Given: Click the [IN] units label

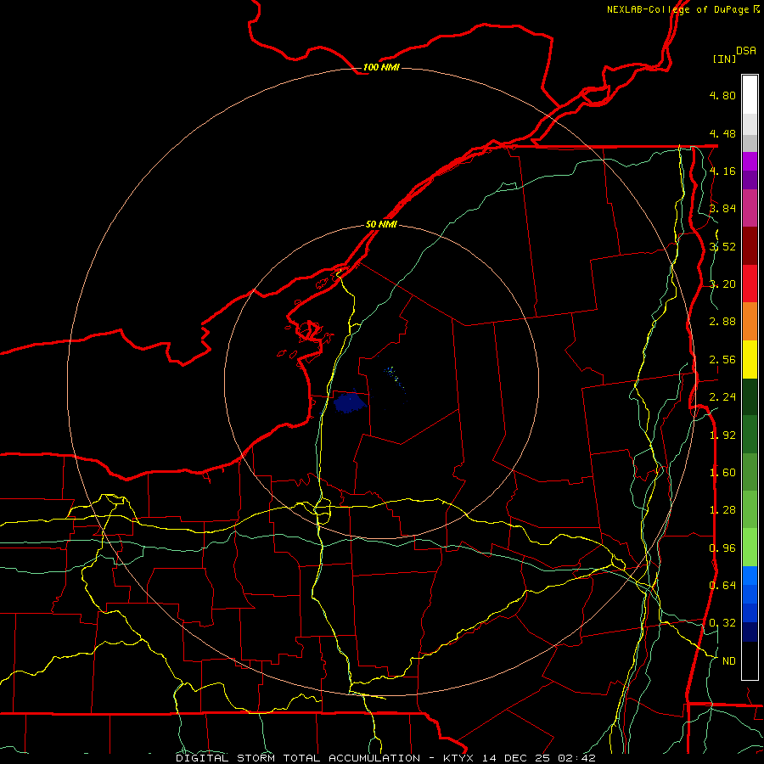Looking at the screenshot, I should click(x=724, y=59).
